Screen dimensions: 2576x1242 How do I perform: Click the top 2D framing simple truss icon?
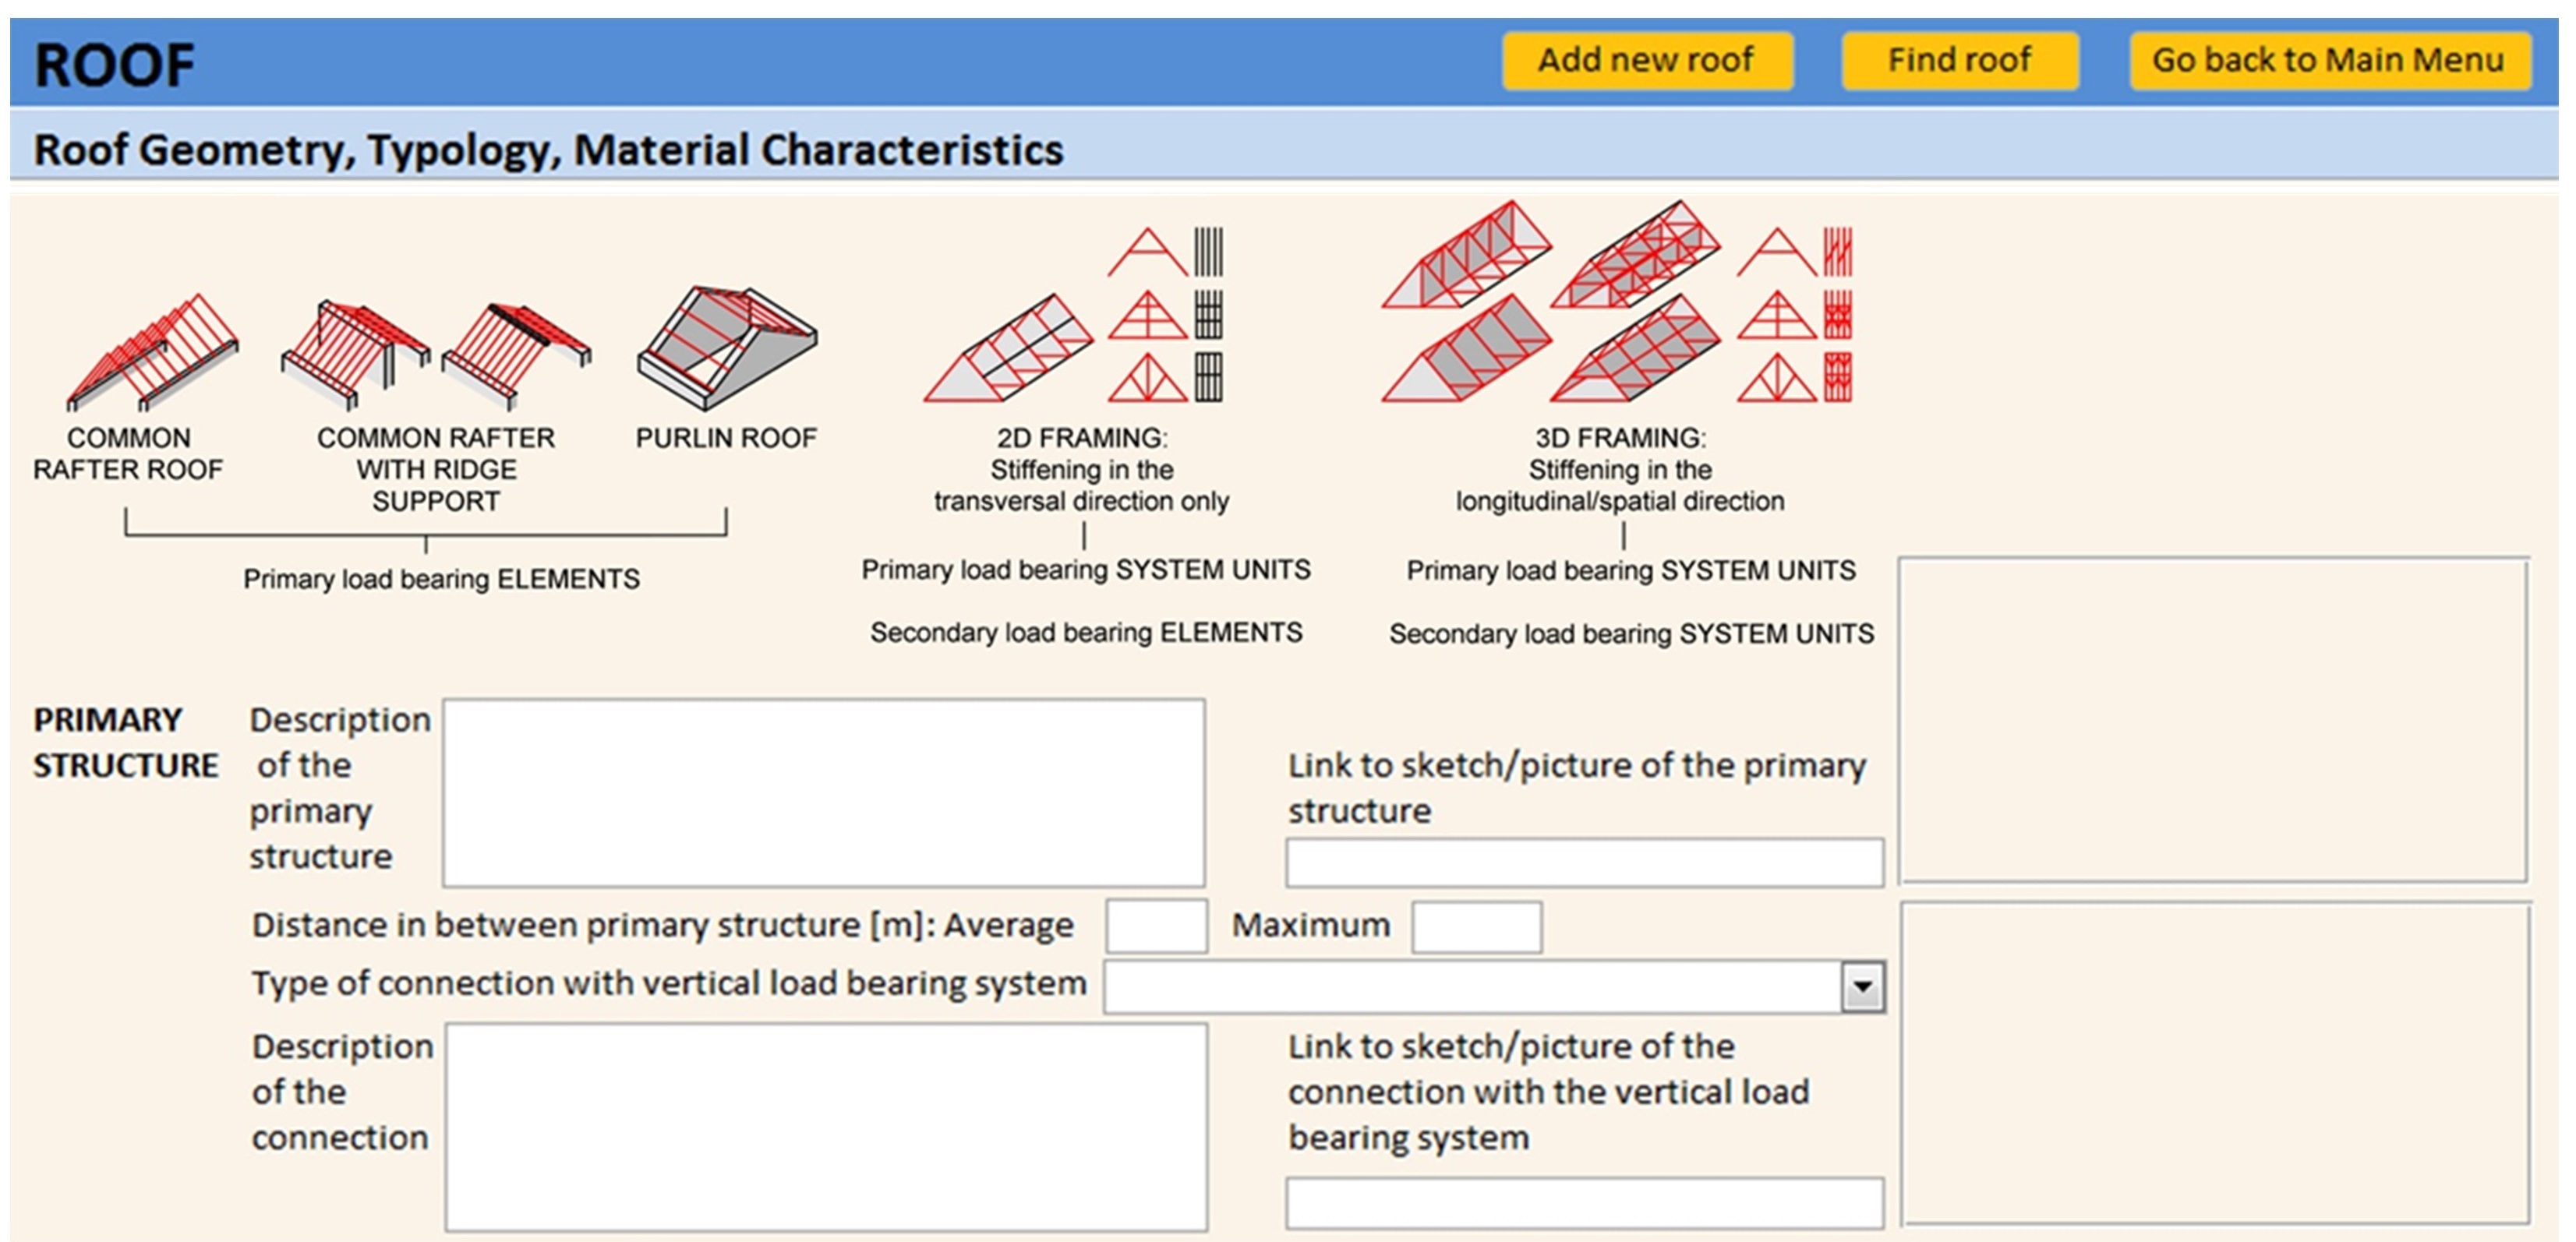(1147, 252)
